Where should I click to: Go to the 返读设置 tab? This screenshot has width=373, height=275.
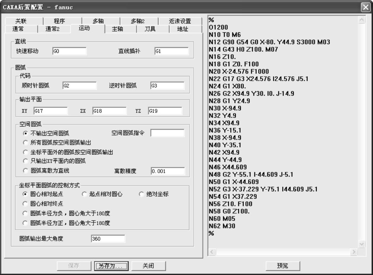(180, 21)
